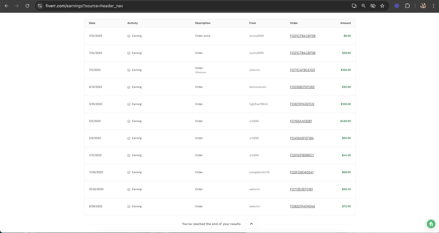Open the browser extensions puzzle icon
Viewport: 439px width, 233px height.
[x=407, y=6]
